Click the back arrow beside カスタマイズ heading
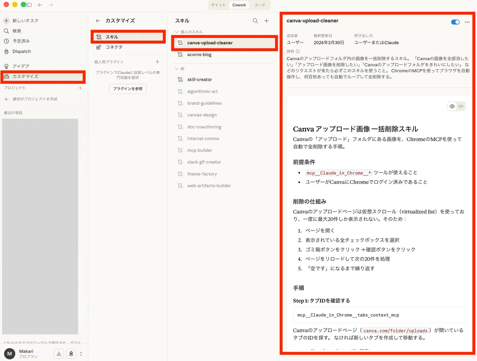Viewport: 477px width, 361px height. [98, 21]
